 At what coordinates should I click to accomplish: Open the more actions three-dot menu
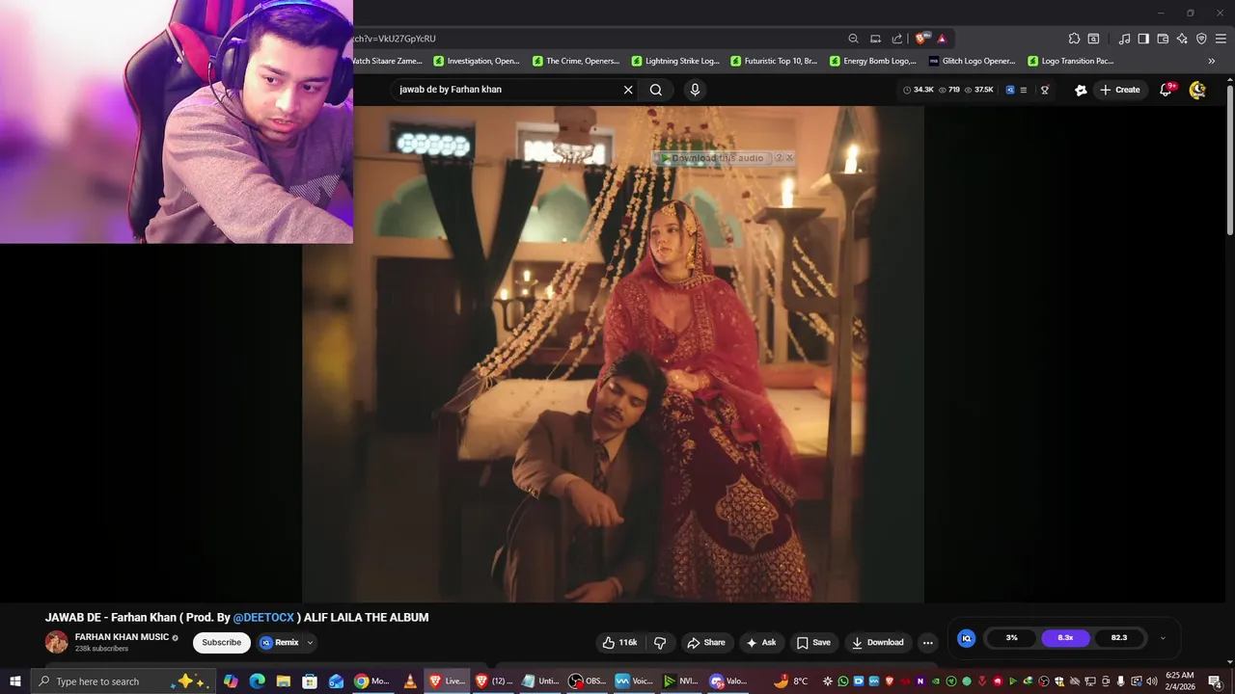[927, 642]
